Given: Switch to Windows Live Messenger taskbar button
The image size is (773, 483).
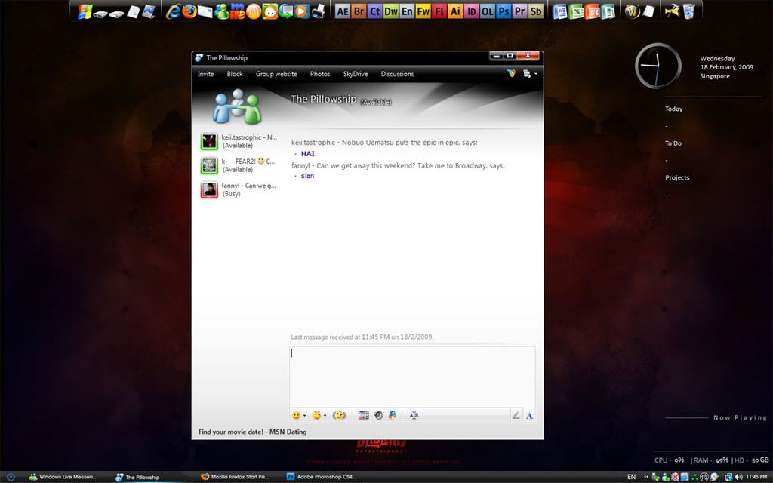Looking at the screenshot, I should click(x=63, y=477).
